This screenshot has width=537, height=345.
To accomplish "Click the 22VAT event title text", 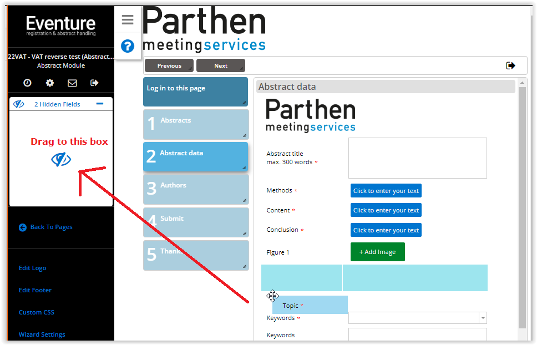I will (x=60, y=57).
